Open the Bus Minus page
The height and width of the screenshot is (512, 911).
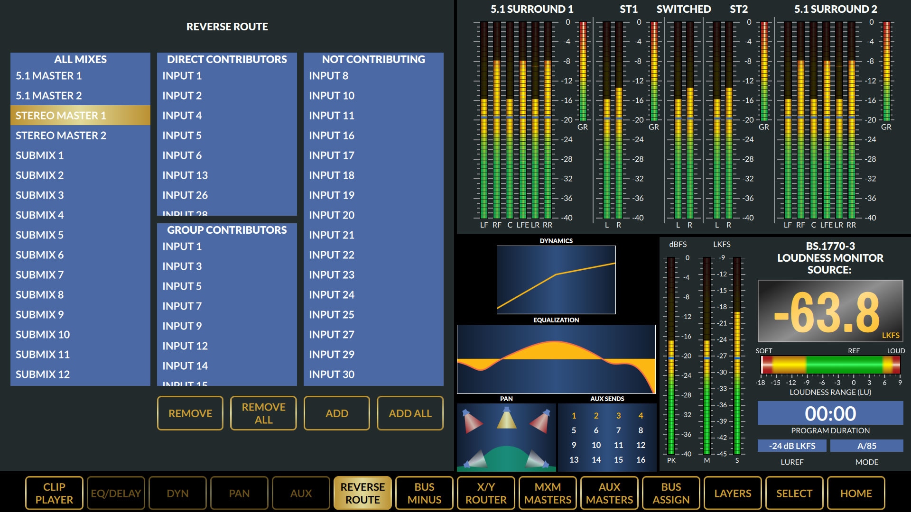424,493
